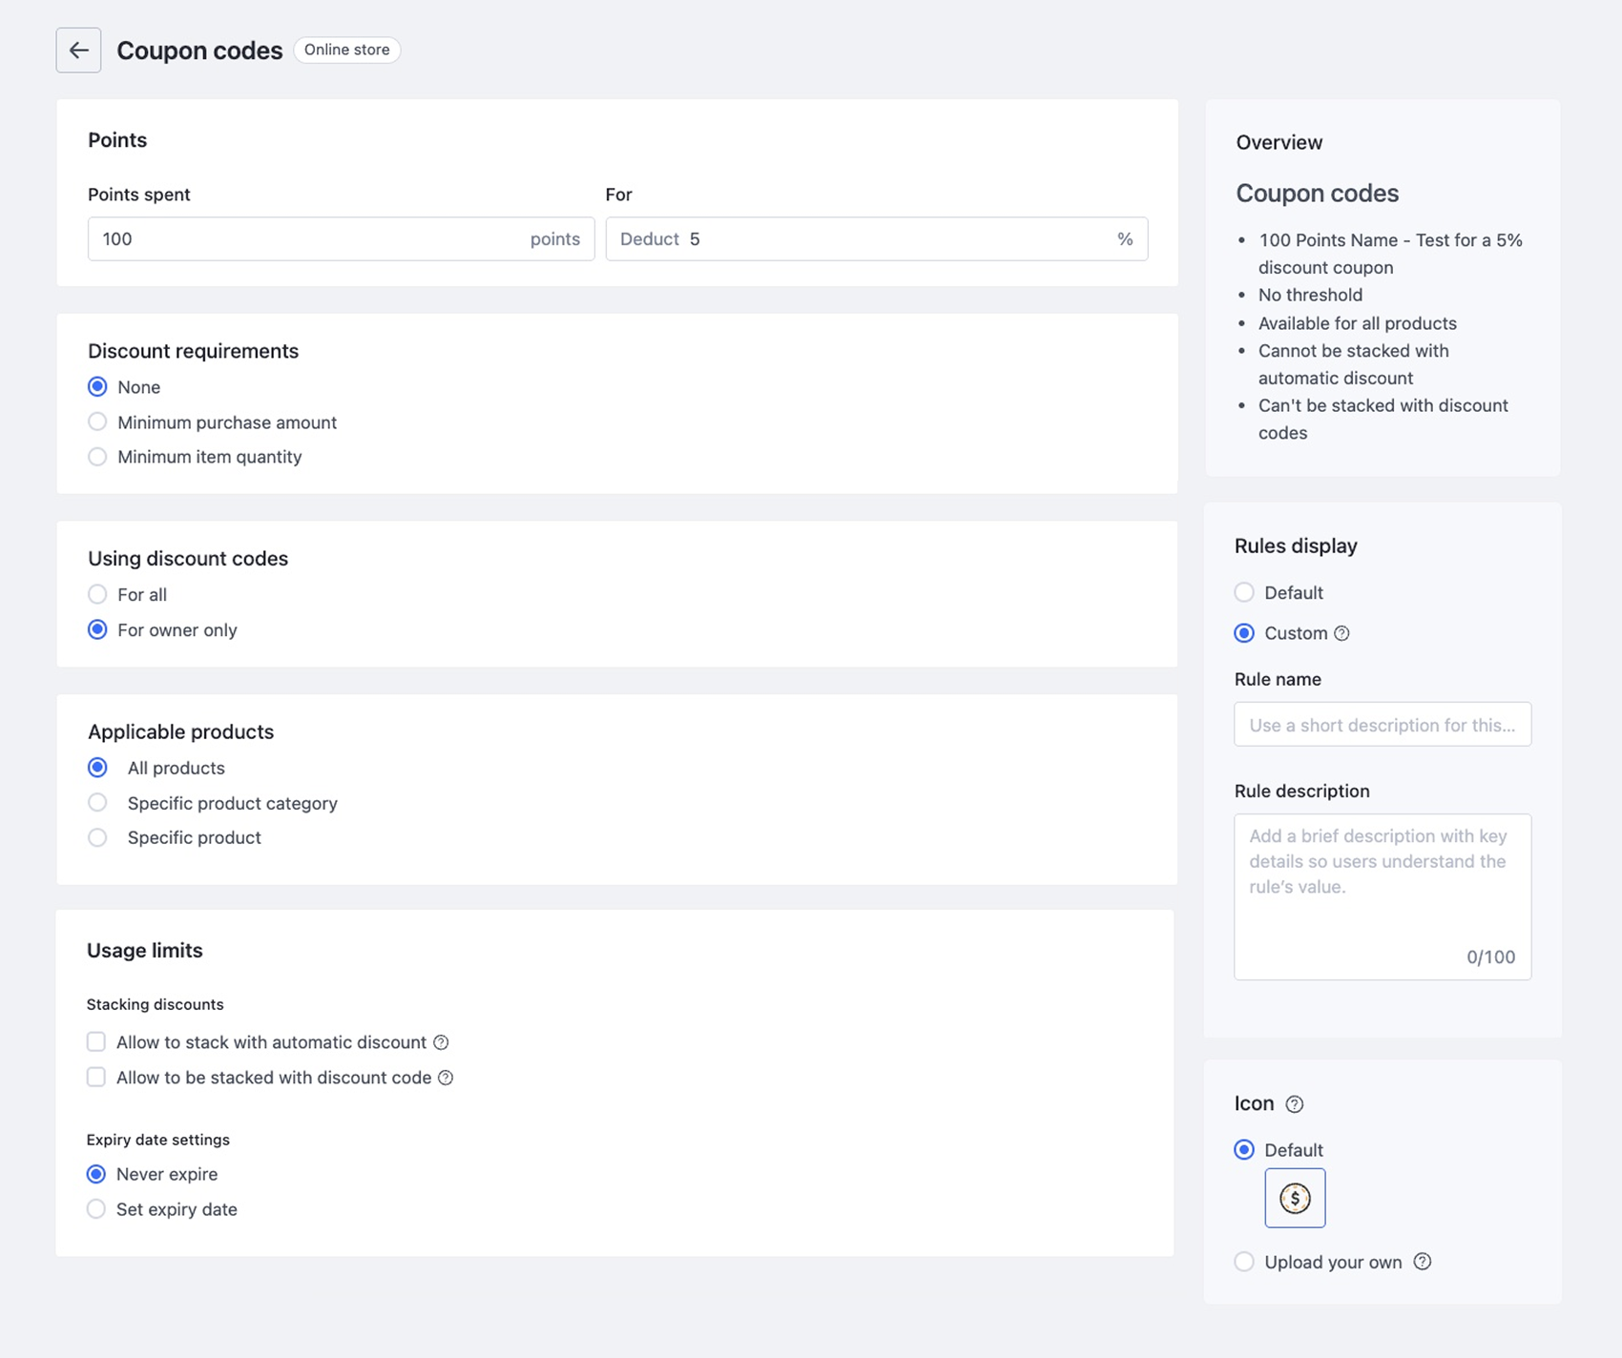Screen dimensions: 1622x1358
Task: Enable stacking with automatic discount
Action: coord(96,1042)
